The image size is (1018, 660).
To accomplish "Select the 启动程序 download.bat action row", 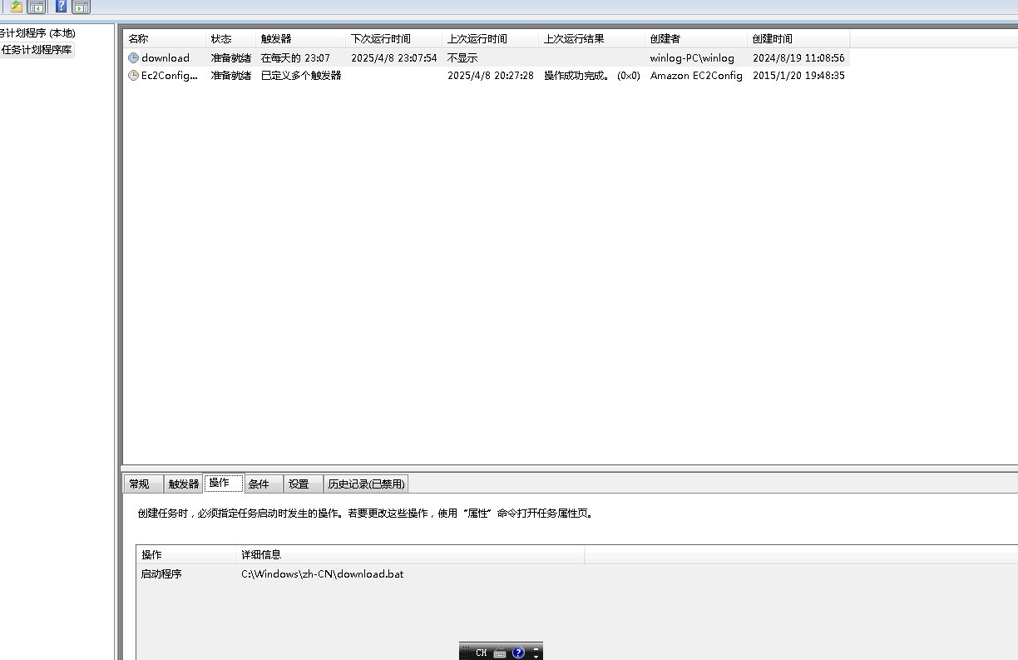I will (322, 574).
